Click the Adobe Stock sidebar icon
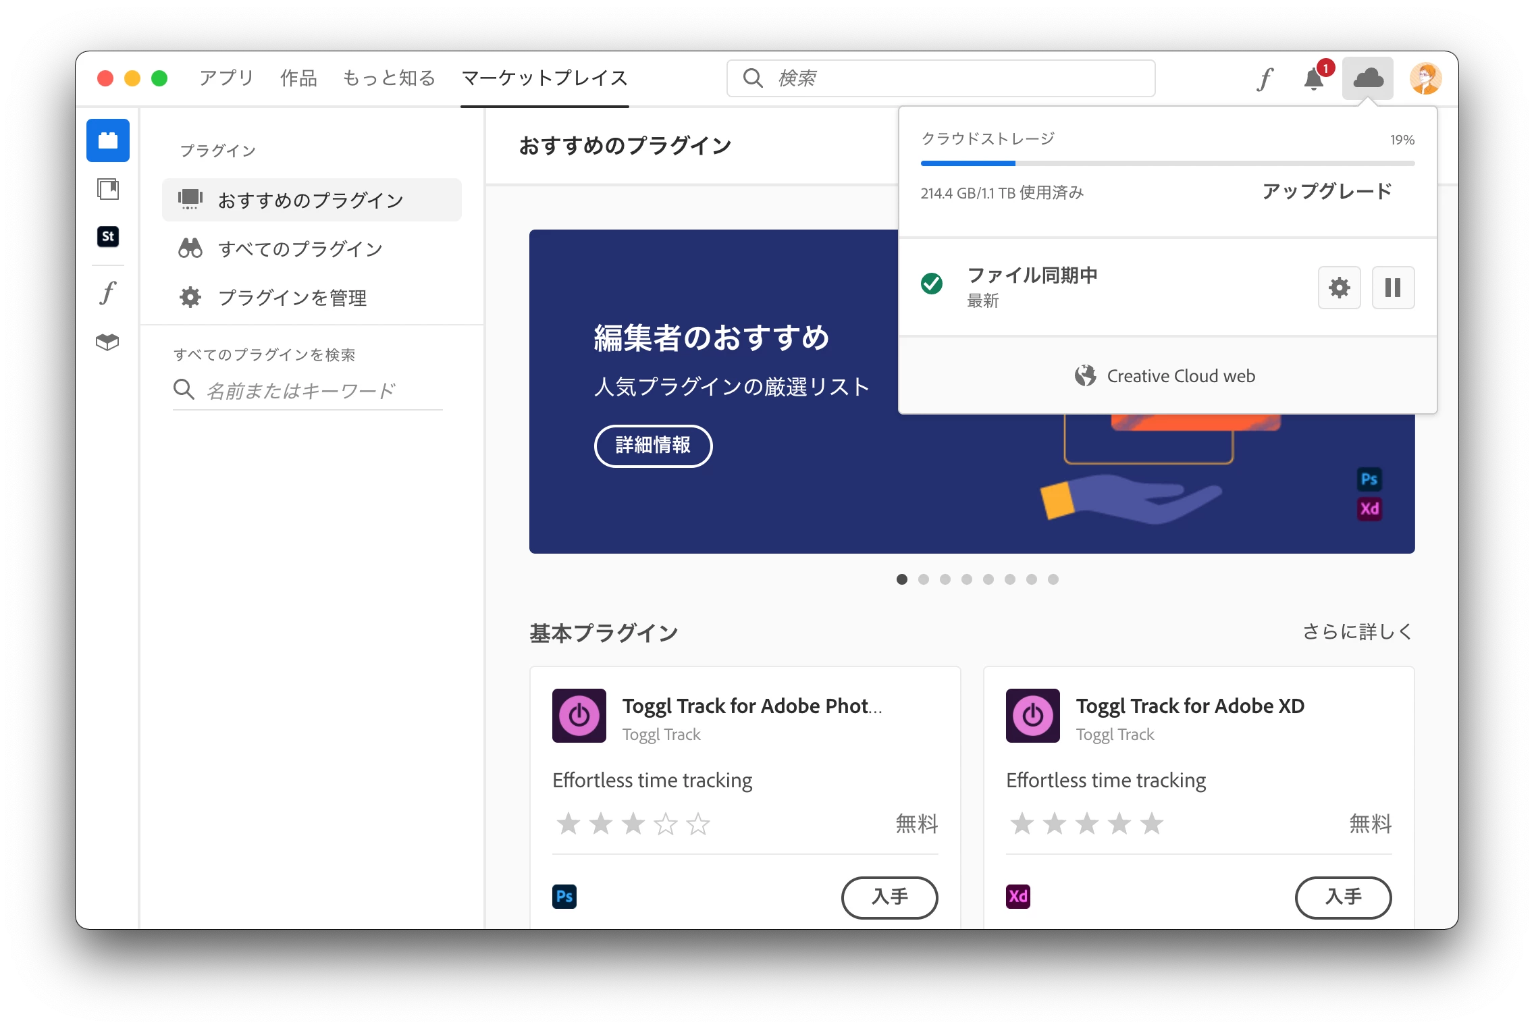The height and width of the screenshot is (1029, 1534). 108,236
